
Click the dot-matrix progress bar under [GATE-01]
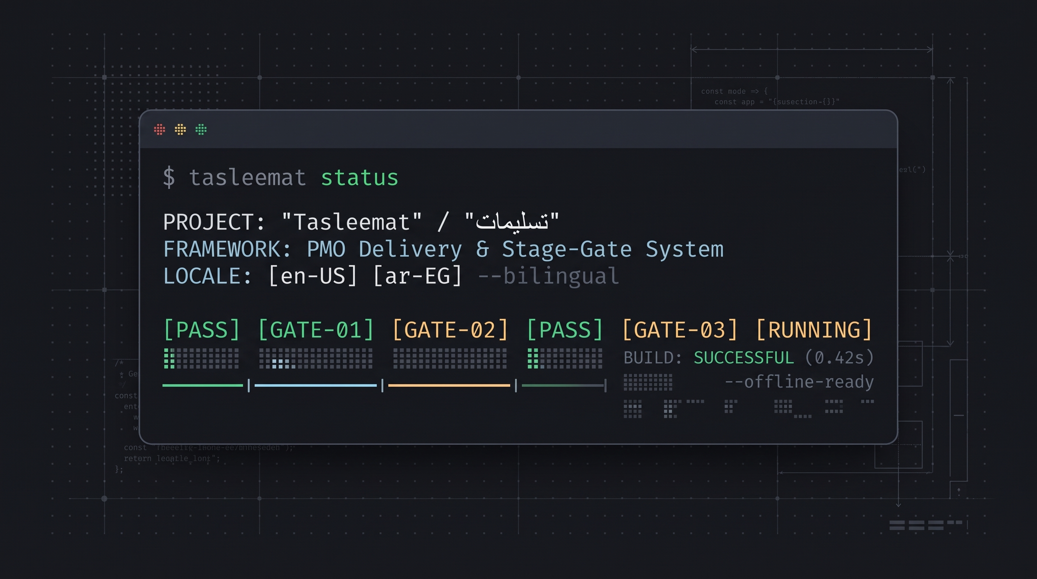tap(316, 358)
